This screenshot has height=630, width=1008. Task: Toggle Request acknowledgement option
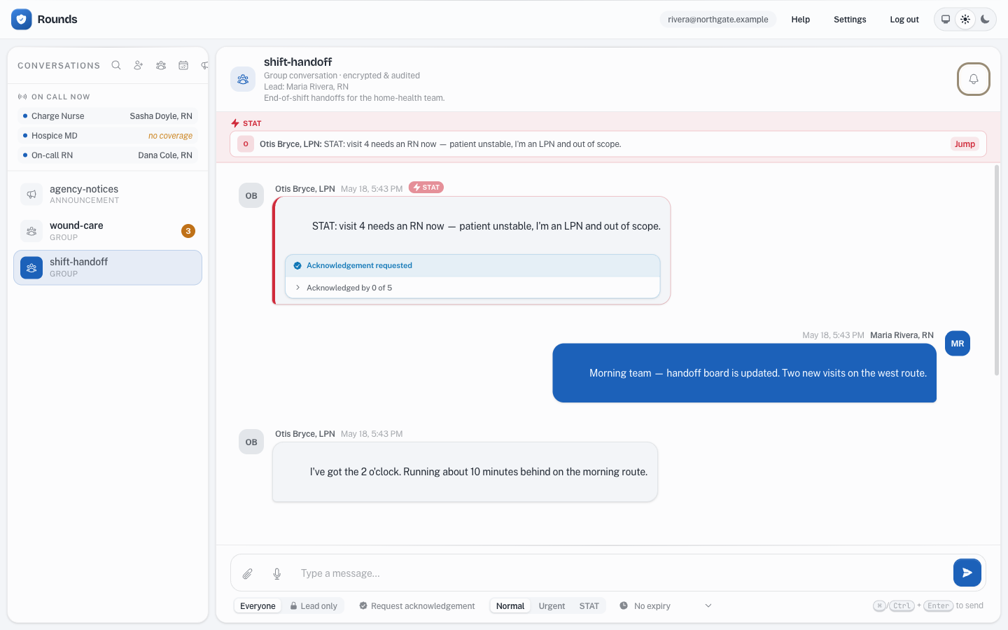pyautogui.click(x=417, y=606)
